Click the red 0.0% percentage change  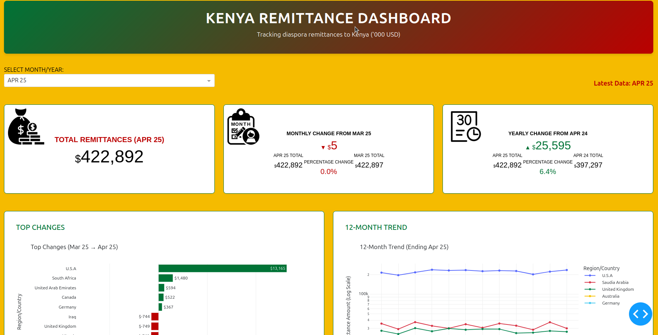(x=329, y=172)
